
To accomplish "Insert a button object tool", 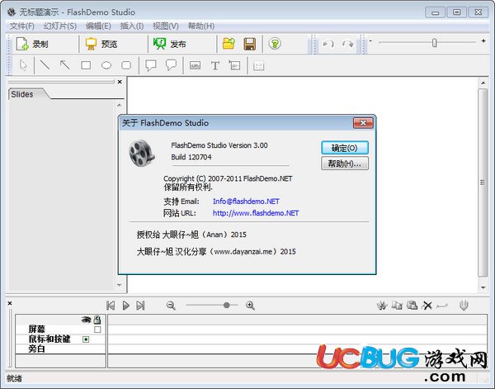I will (195, 65).
